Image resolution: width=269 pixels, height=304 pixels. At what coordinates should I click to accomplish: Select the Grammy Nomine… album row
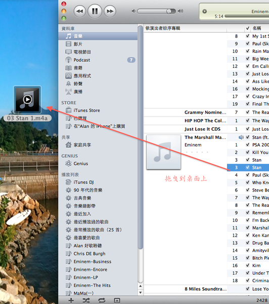click(205, 112)
